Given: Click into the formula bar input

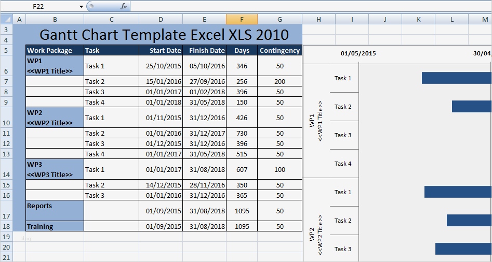Looking at the screenshot, I should tap(311, 6).
